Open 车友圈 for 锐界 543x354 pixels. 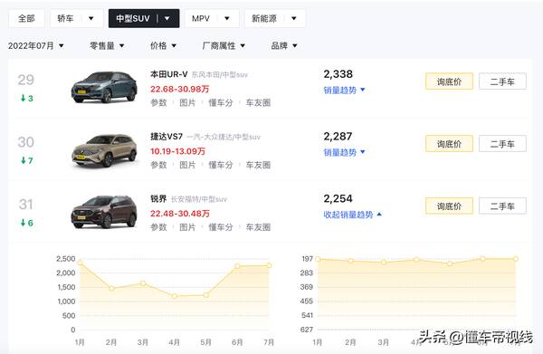tap(258, 227)
